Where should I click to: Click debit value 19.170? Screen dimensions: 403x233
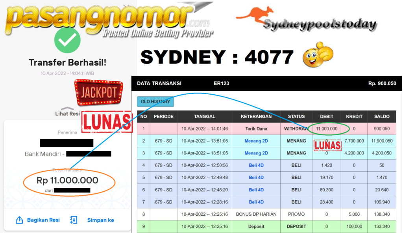coord(326,178)
